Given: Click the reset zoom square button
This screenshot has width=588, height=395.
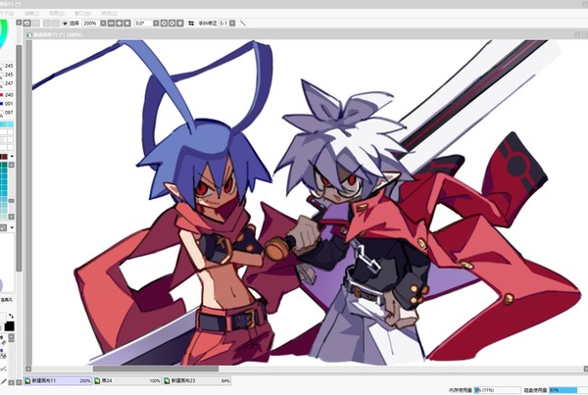Looking at the screenshot, I should [127, 24].
